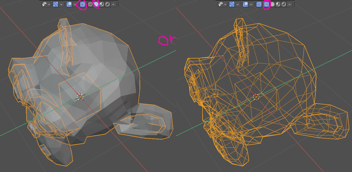The height and width of the screenshot is (172, 352).
Task: Open object type visibility popover in left viewport
Action: [46, 4]
